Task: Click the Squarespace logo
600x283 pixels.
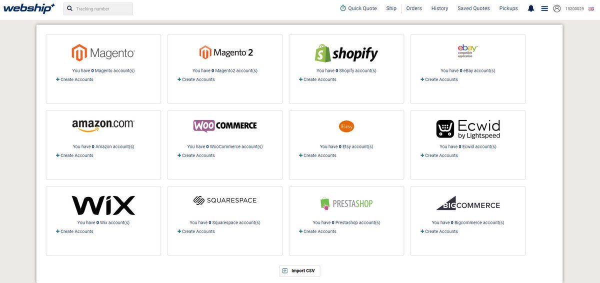Action: coord(225,200)
